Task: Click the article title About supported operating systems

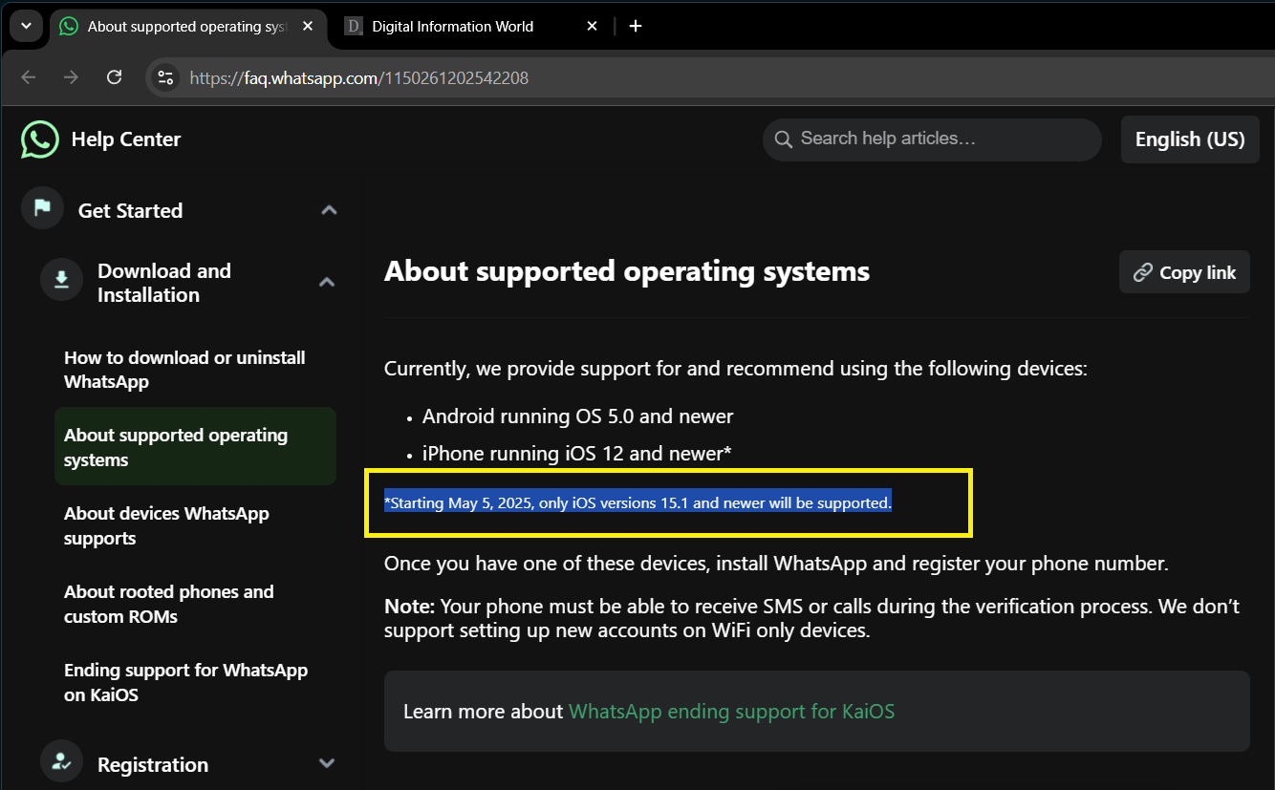Action: pos(627,271)
